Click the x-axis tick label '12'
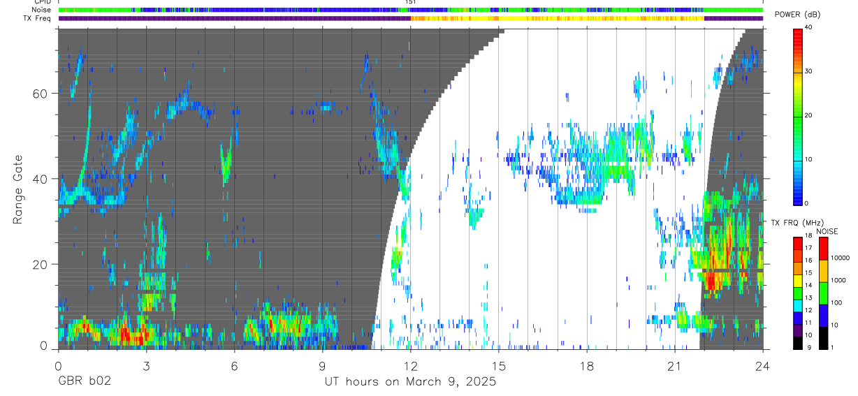Screen dimensions: 858x396 click(x=410, y=365)
